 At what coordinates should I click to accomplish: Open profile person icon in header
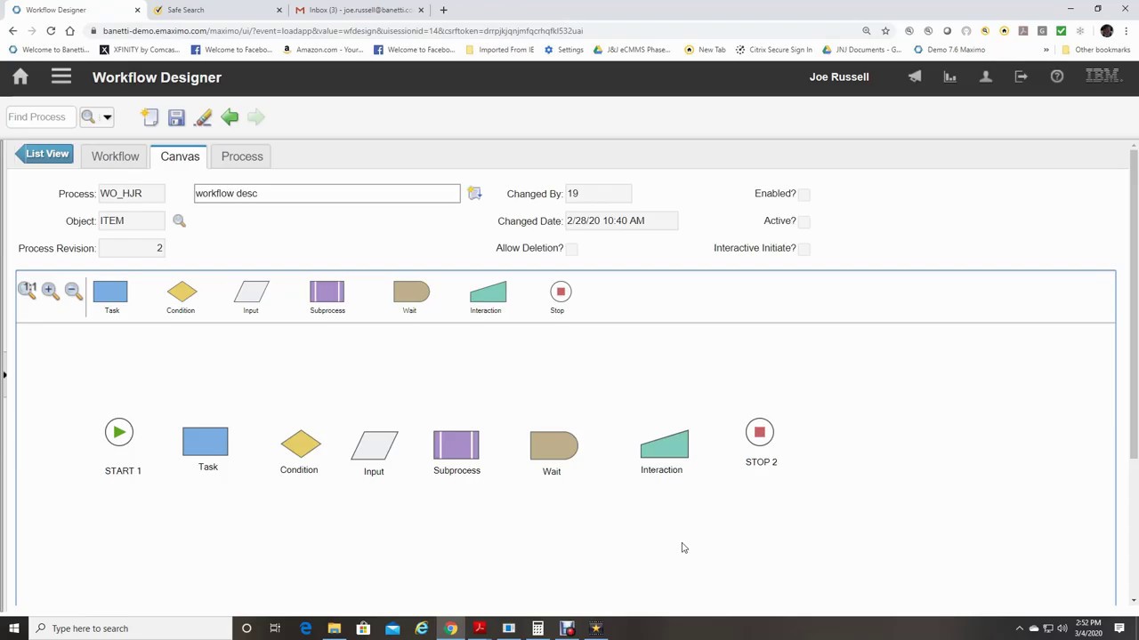986,77
